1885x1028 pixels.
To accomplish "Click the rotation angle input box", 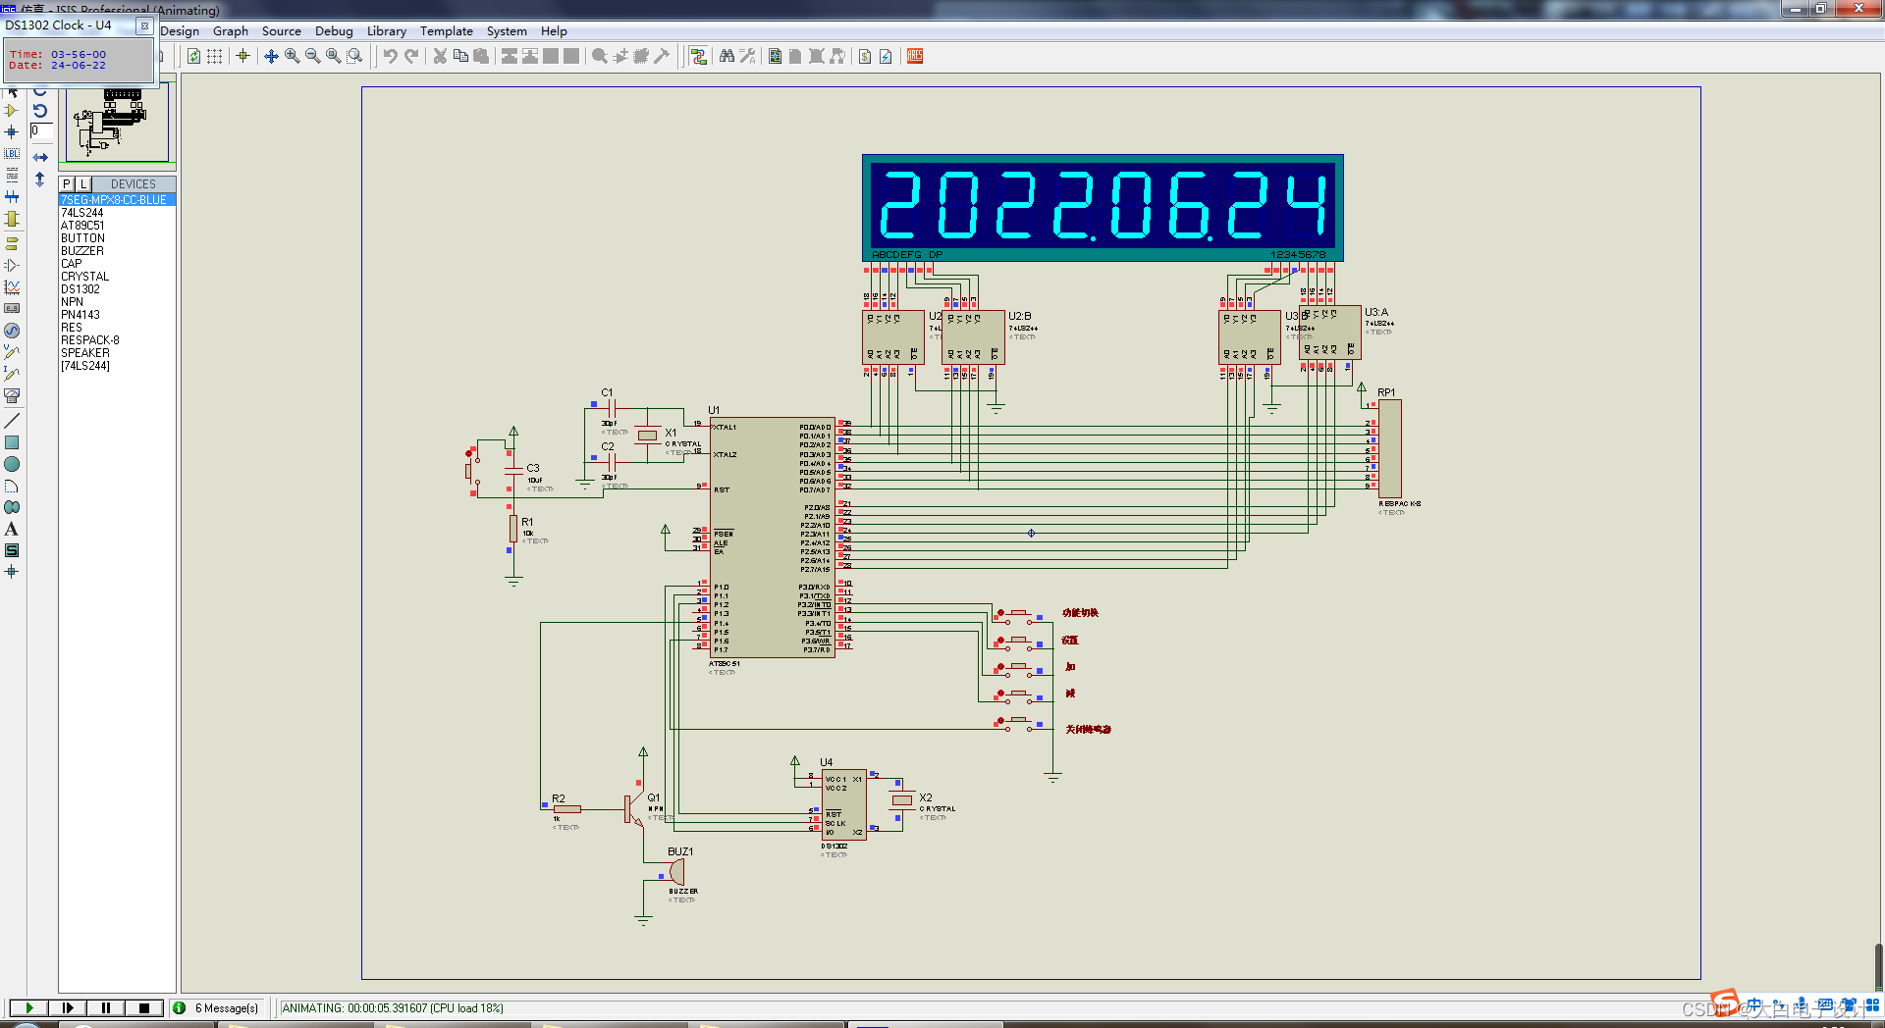I will [41, 131].
